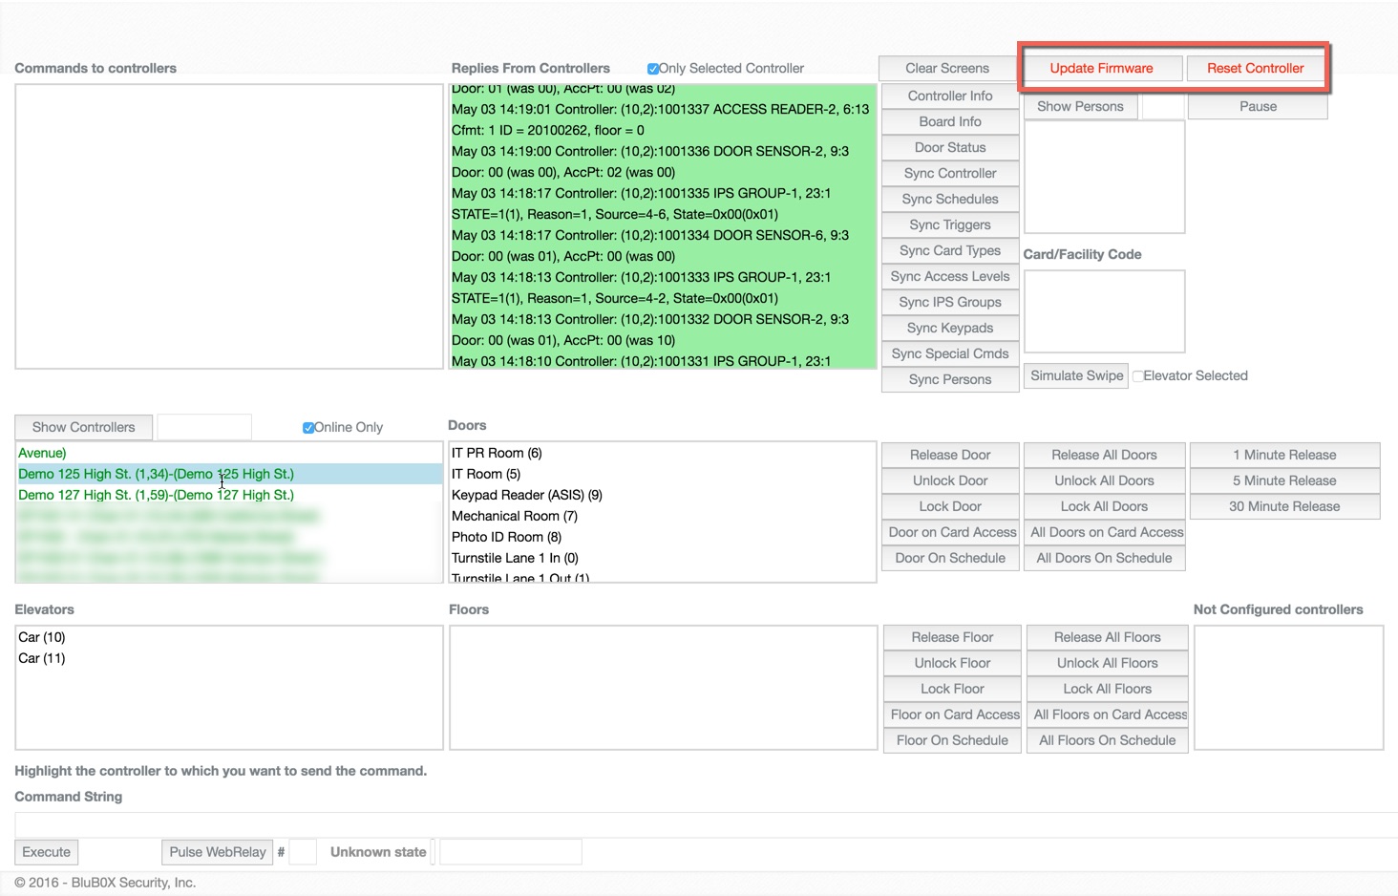This screenshot has height=896, width=1398.
Task: Click inside the Card/Facility Code field
Action: tap(1104, 310)
